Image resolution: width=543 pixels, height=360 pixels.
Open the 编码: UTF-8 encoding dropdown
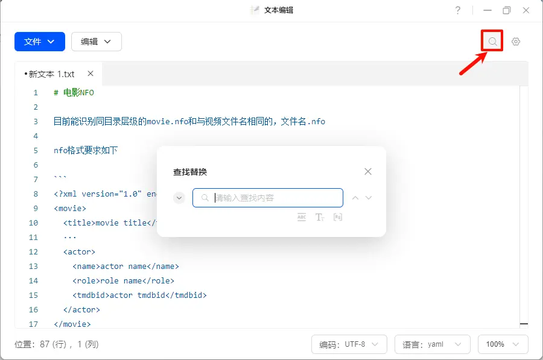[349, 344]
